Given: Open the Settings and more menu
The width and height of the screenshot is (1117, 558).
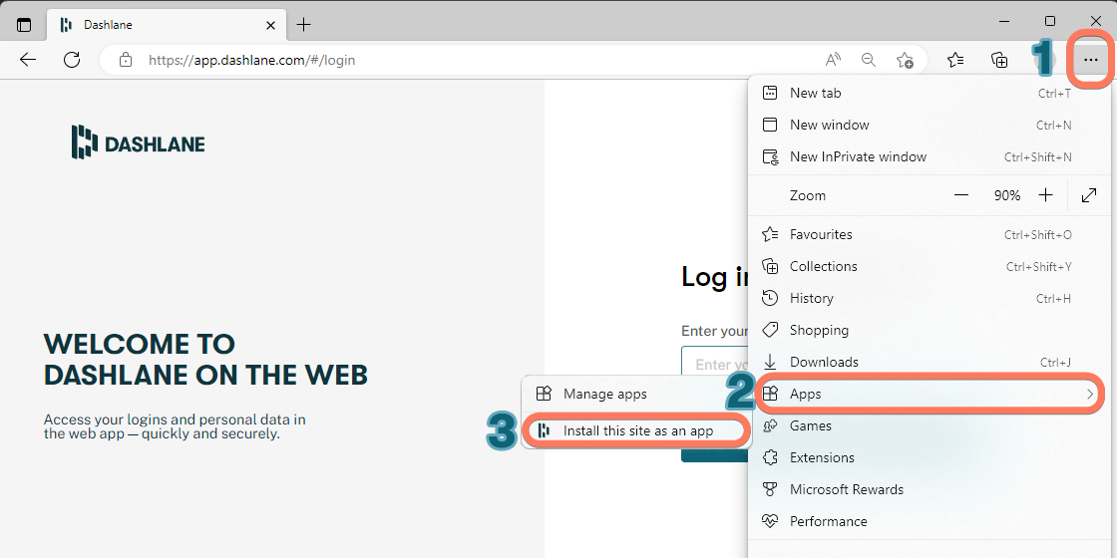Looking at the screenshot, I should tap(1091, 60).
